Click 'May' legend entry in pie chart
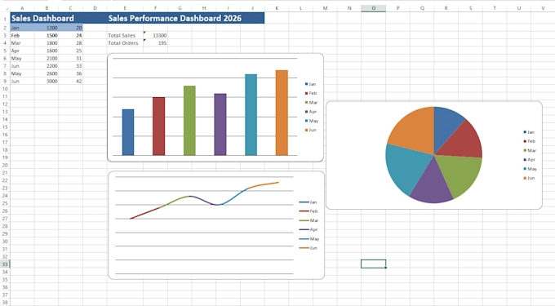555x306 pixels. 530,169
